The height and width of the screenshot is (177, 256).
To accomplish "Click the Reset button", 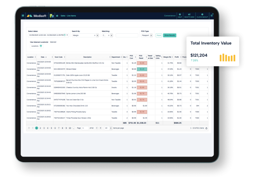I will pos(159,35).
